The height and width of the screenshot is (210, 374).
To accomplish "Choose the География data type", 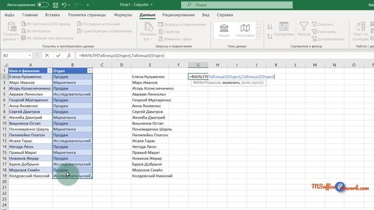I will [x=245, y=30].
